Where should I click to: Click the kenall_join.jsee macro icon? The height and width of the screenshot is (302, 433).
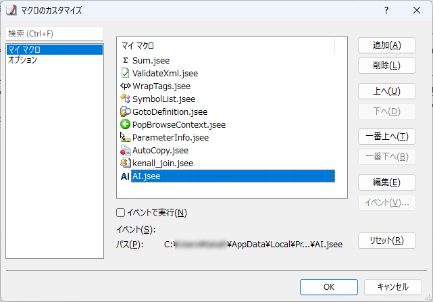(x=125, y=163)
